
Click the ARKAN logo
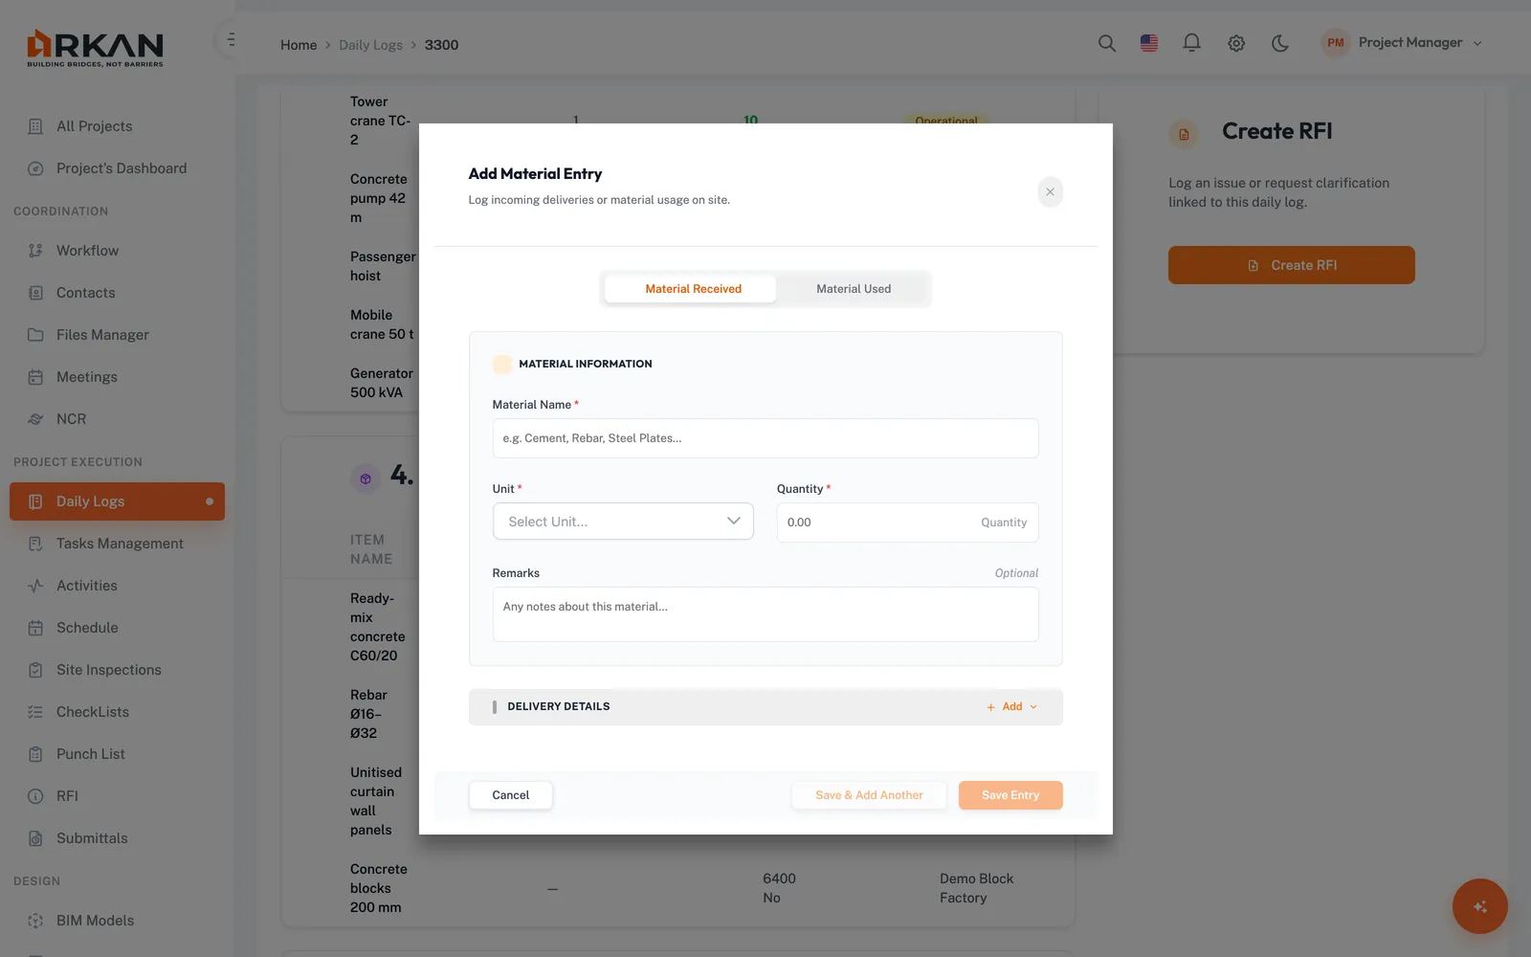[x=95, y=48]
